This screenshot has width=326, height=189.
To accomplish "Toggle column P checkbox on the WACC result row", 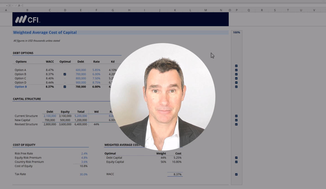I will [x=236, y=174].
